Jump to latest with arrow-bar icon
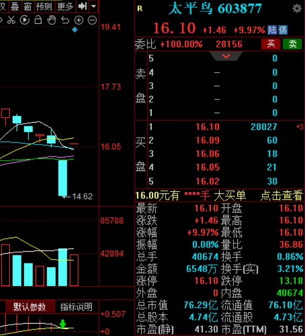This screenshot has height=336, width=305. 82,6
